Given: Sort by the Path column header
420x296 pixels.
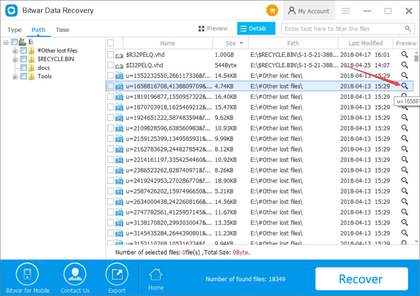Looking at the screenshot, I should pos(293,43).
